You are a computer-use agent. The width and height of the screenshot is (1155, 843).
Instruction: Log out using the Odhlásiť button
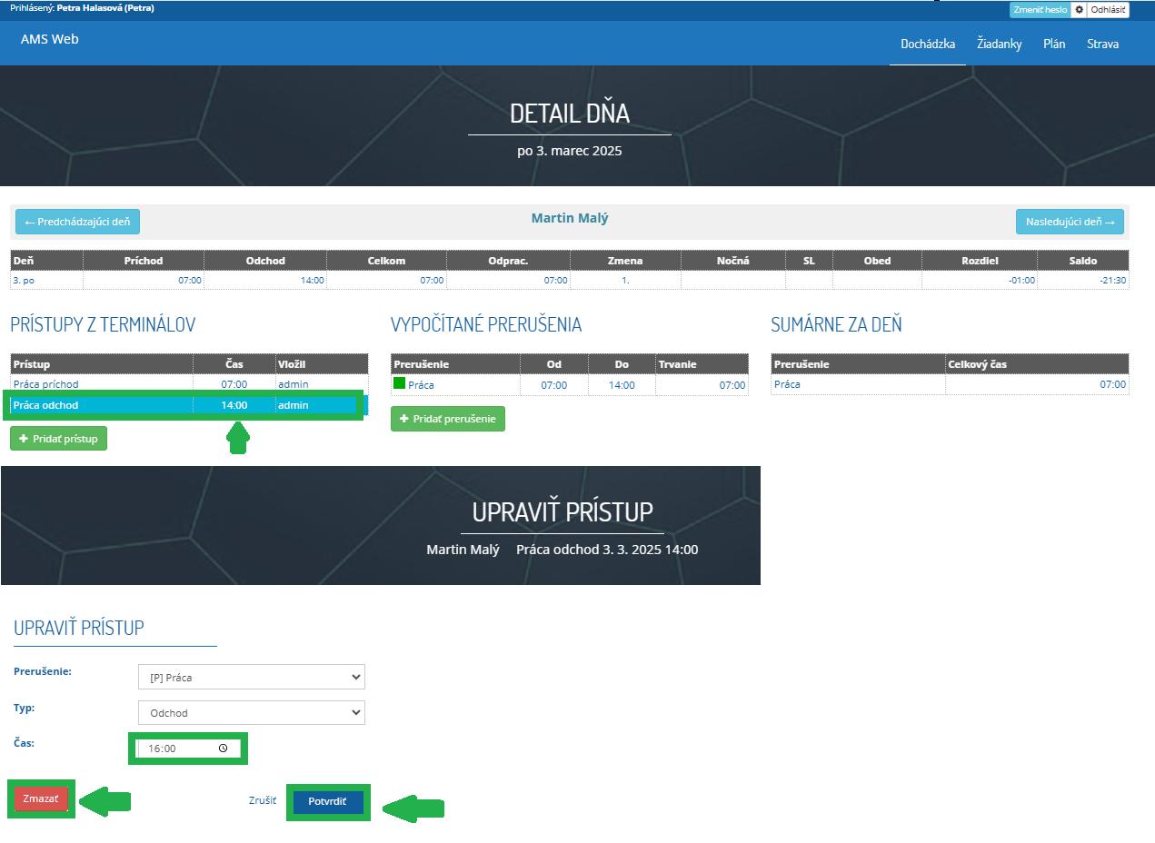[1107, 10]
